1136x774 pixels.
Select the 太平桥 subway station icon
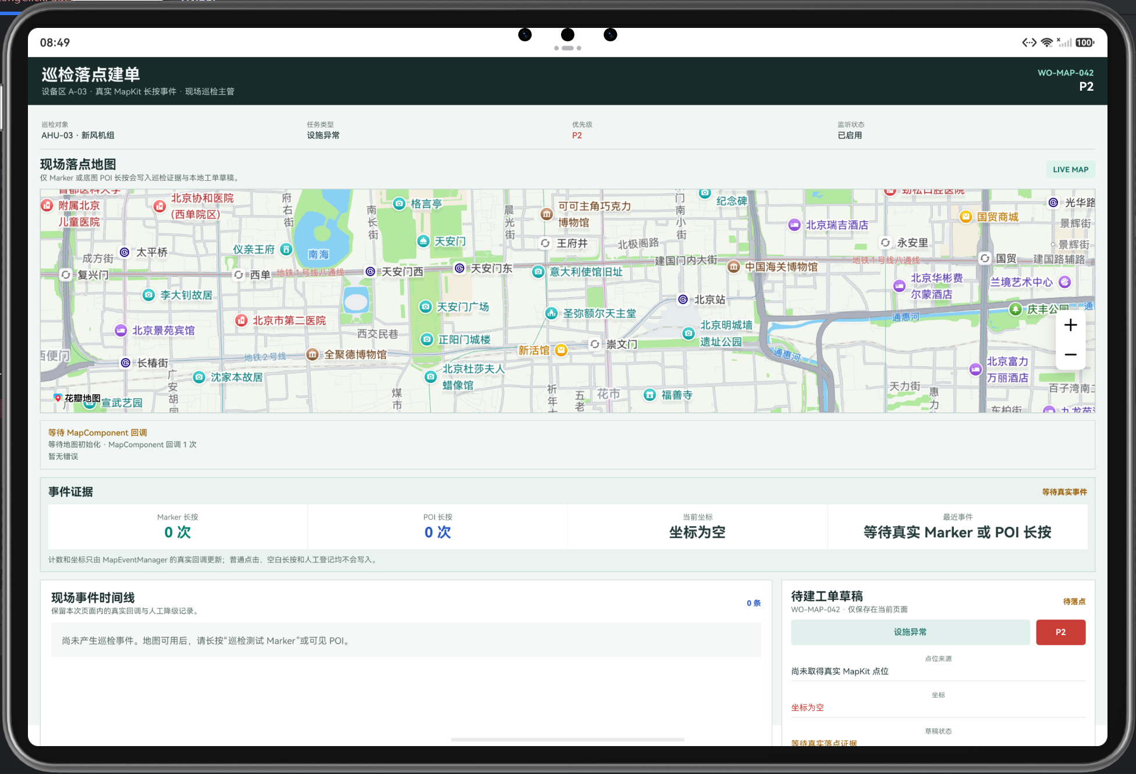[125, 252]
